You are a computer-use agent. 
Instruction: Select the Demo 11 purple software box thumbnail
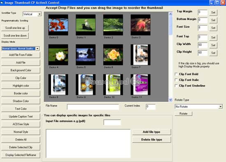click(x=141, y=85)
